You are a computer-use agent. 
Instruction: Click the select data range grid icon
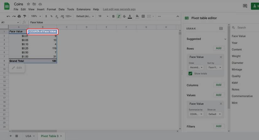coord(221,29)
